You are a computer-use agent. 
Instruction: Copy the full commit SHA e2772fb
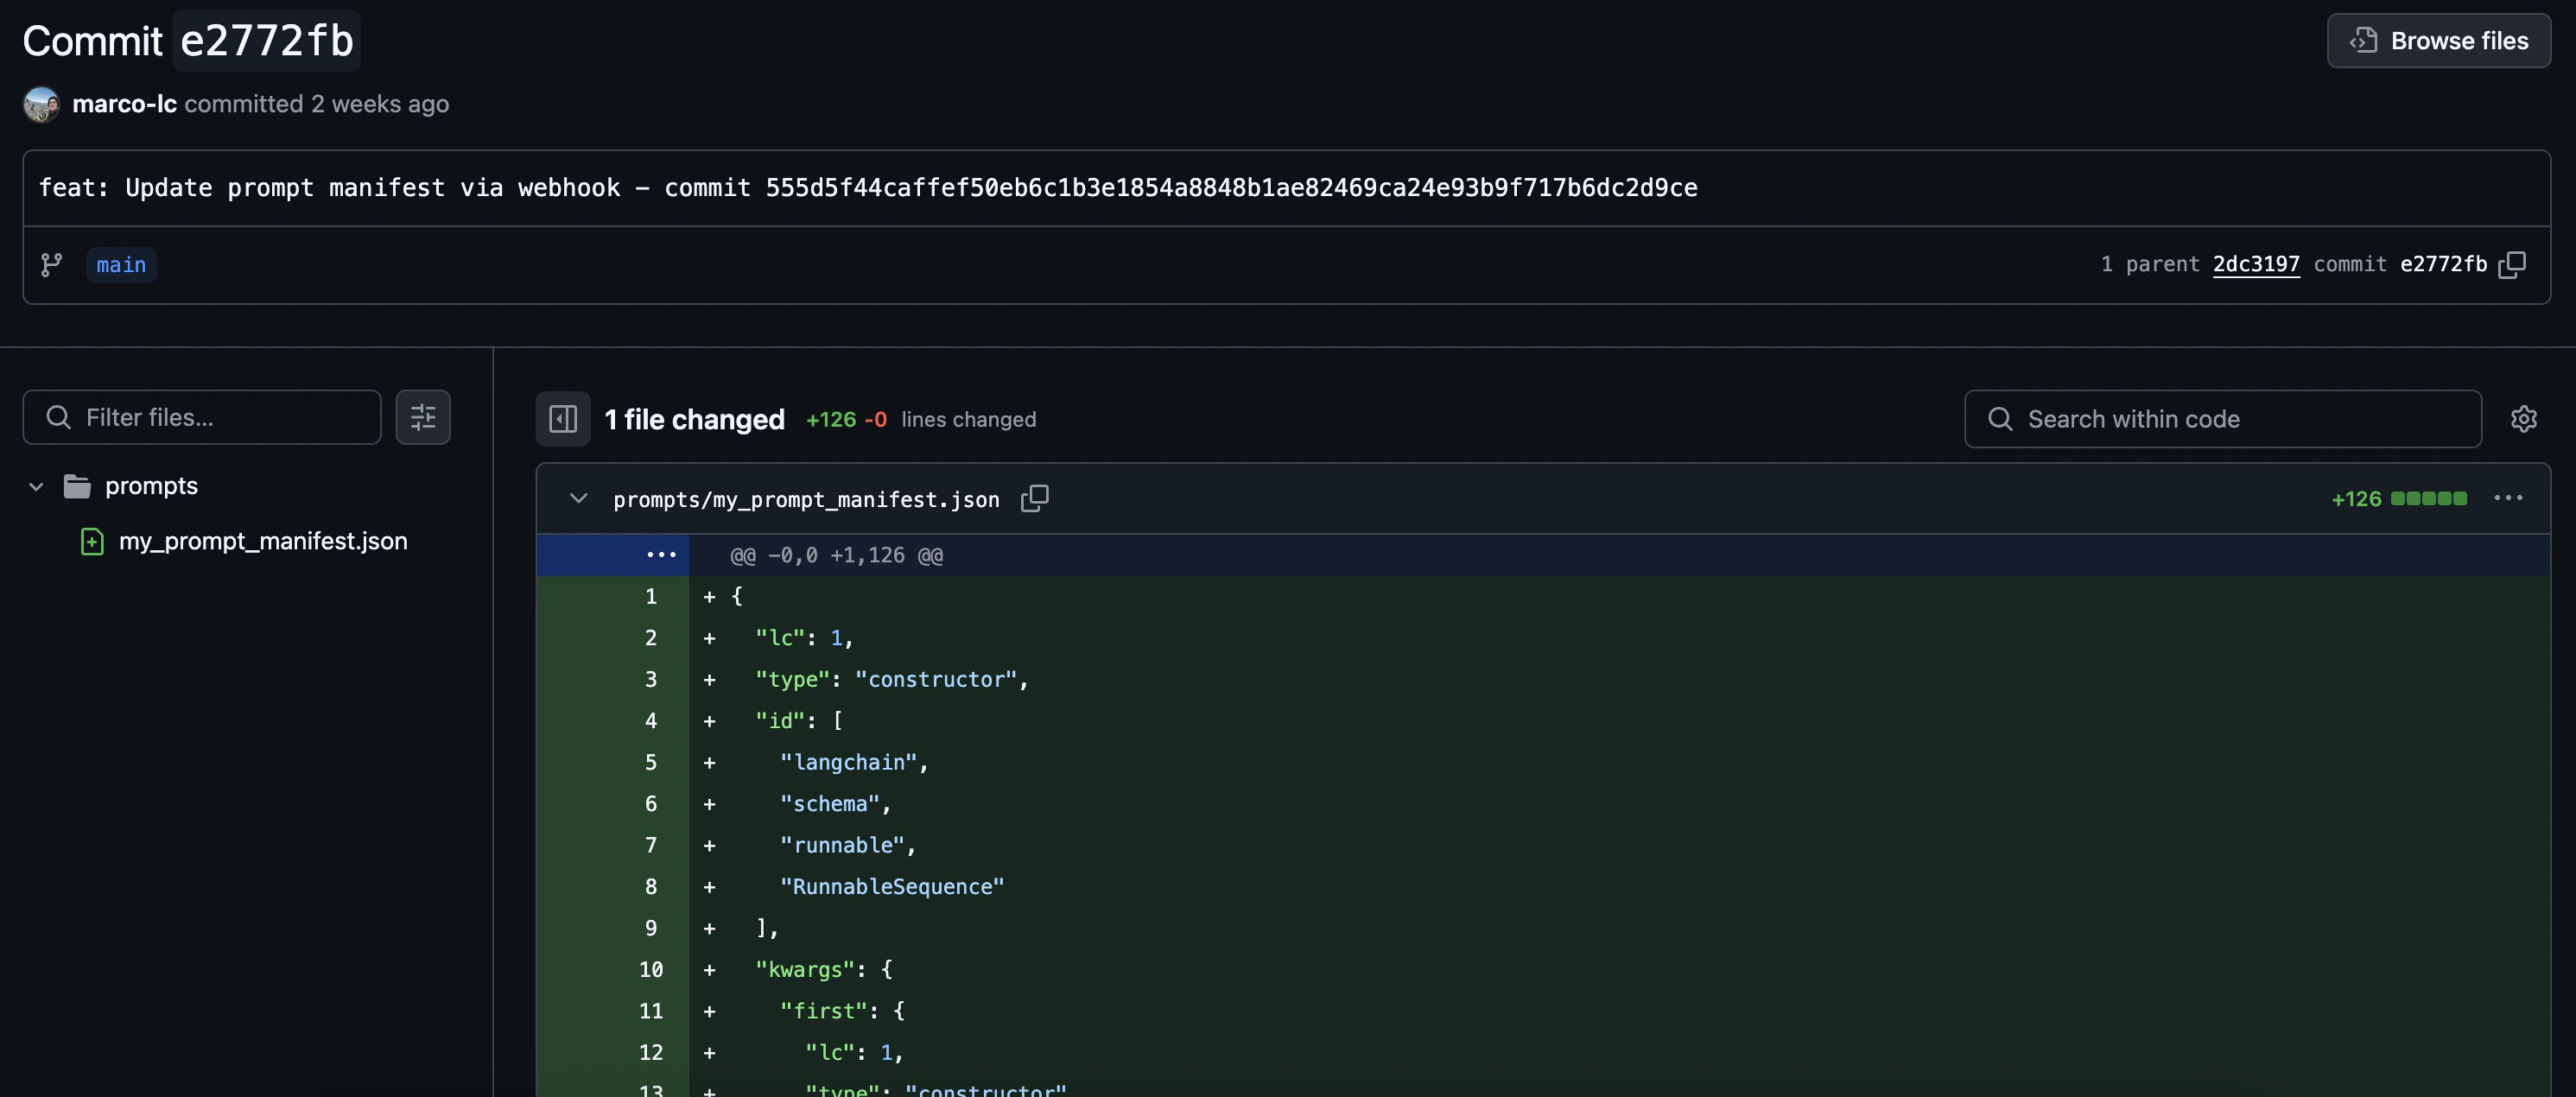(2513, 265)
